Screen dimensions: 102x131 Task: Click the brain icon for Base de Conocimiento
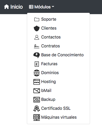(37, 55)
